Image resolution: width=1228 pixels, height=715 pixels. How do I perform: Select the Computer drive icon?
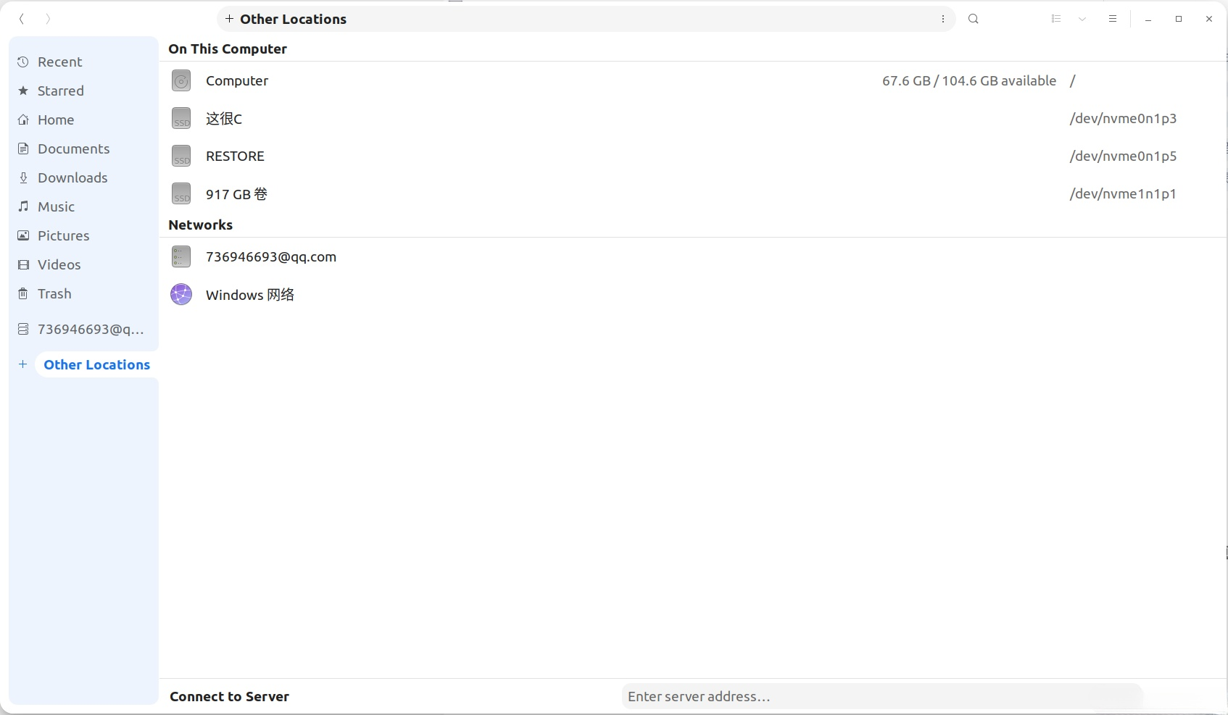(181, 80)
